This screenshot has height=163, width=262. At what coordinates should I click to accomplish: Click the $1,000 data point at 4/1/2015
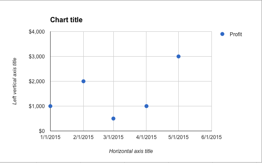(x=146, y=106)
